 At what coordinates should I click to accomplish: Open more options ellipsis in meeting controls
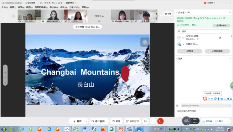coord(153,121)
